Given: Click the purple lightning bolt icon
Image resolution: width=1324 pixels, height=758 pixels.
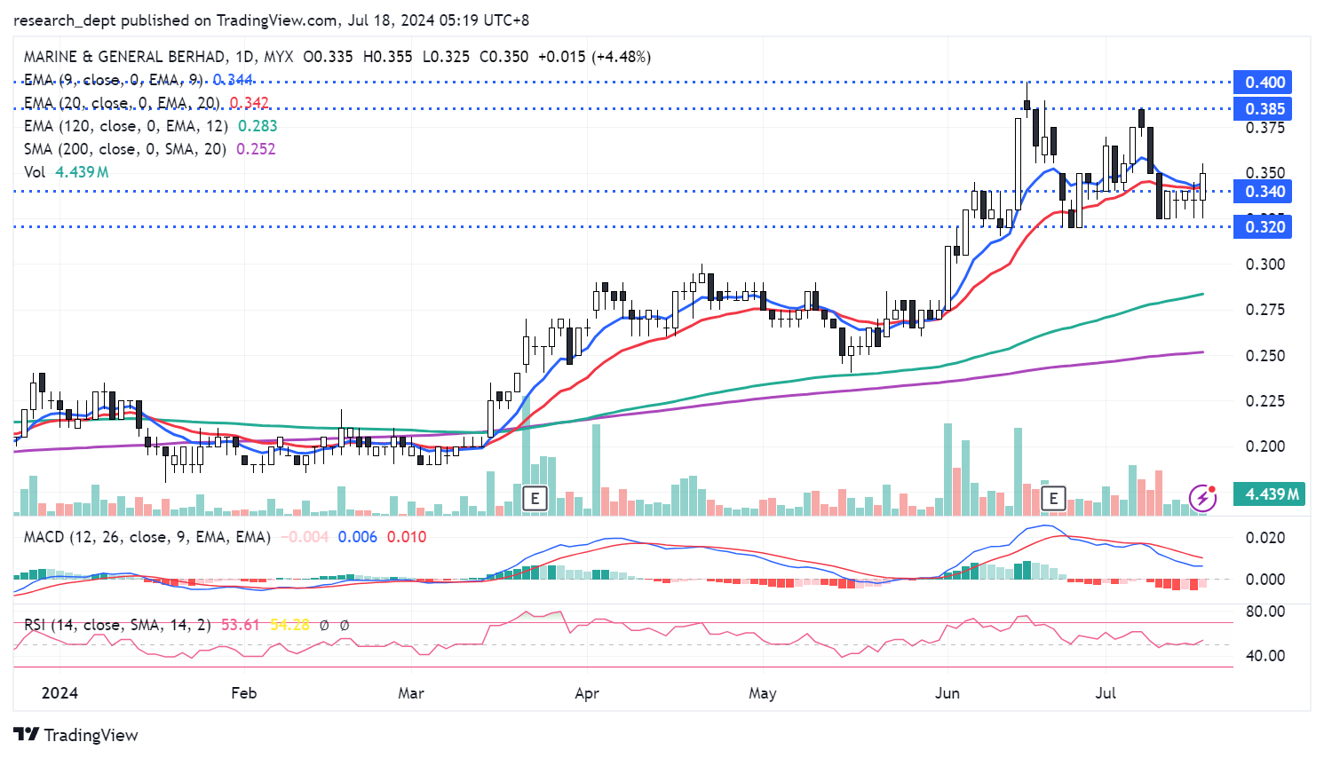Looking at the screenshot, I should [1202, 498].
